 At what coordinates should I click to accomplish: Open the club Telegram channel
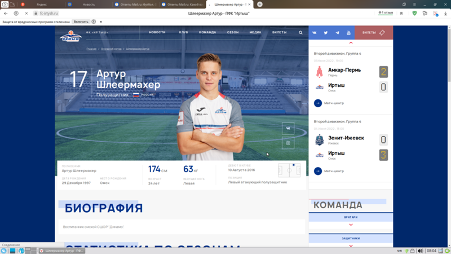point(337,33)
